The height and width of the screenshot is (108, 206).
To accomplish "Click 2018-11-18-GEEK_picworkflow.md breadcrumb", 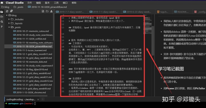I will click(x=47, y=7).
